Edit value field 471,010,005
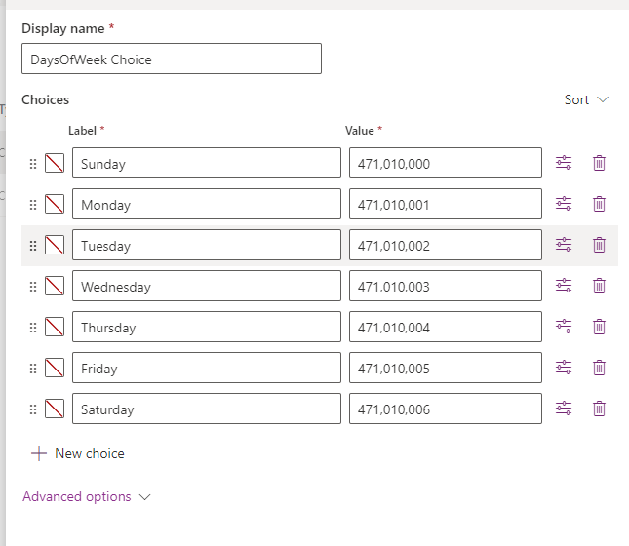The image size is (629, 546). [x=446, y=368]
